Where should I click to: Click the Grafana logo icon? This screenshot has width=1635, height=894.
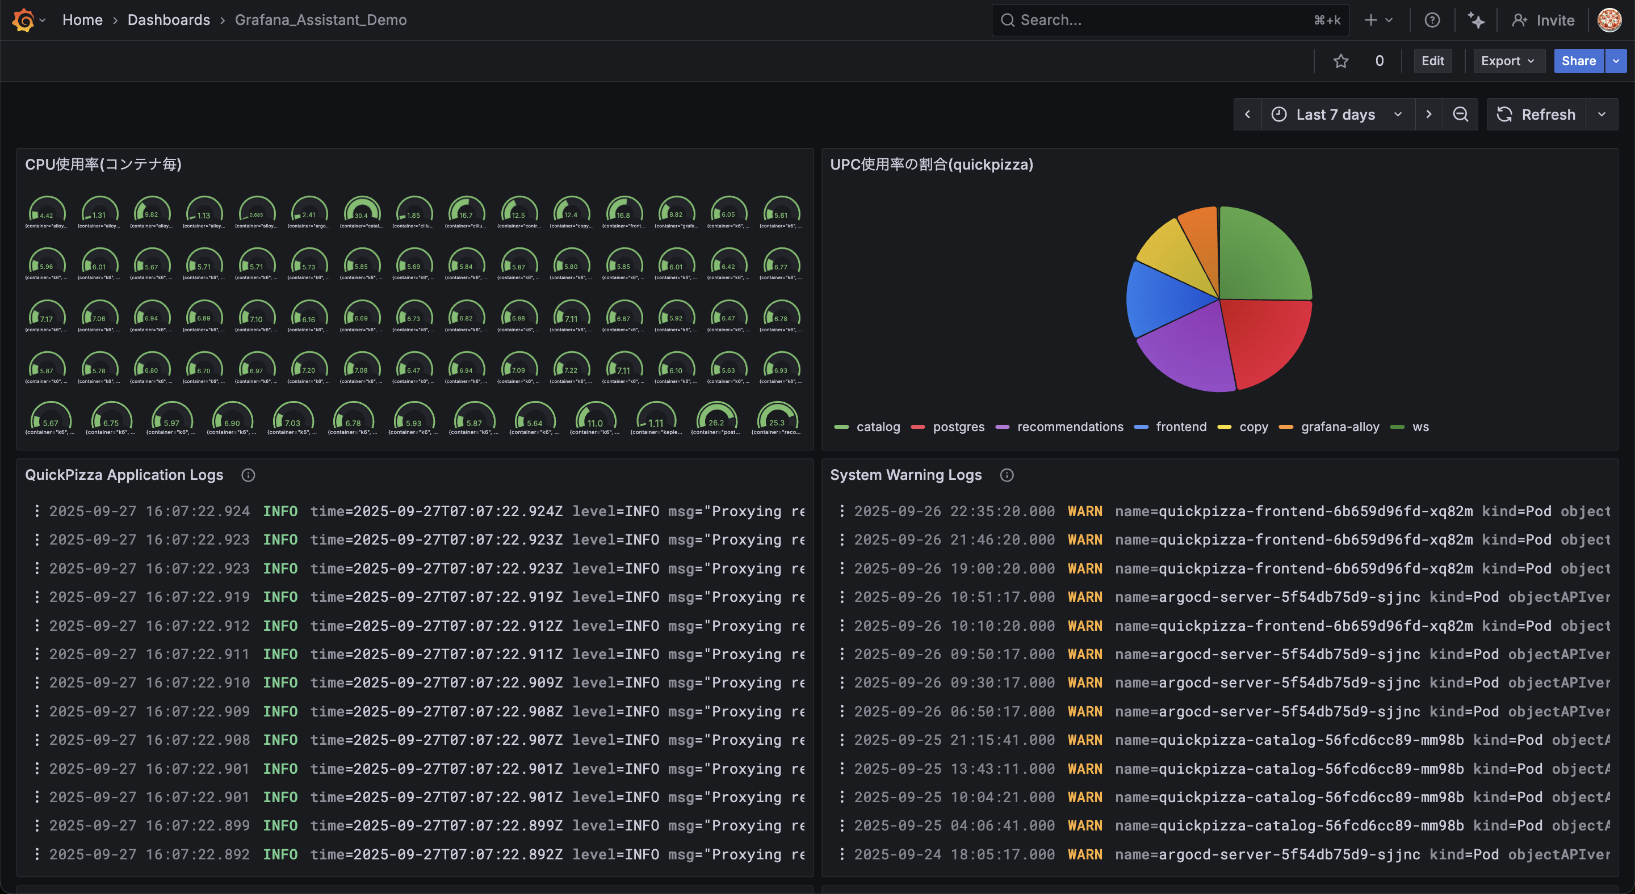23,20
